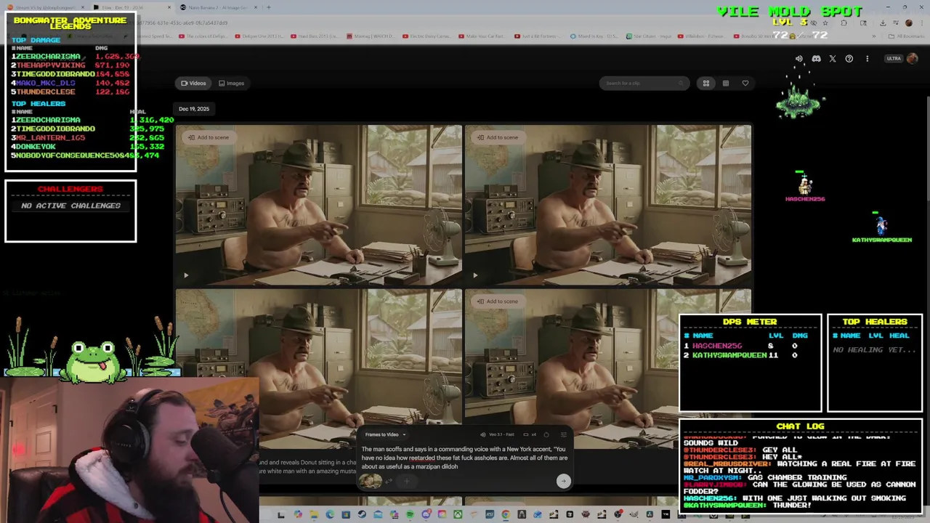Open 'Electric Daisy Carnival' bookmark
This screenshot has height=523, width=930.
click(427, 36)
